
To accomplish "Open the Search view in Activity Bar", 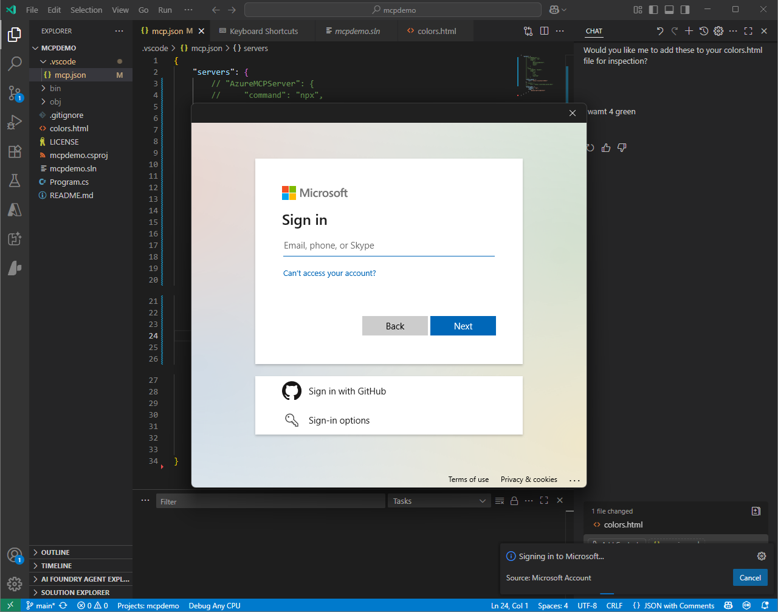I will click(x=15, y=64).
